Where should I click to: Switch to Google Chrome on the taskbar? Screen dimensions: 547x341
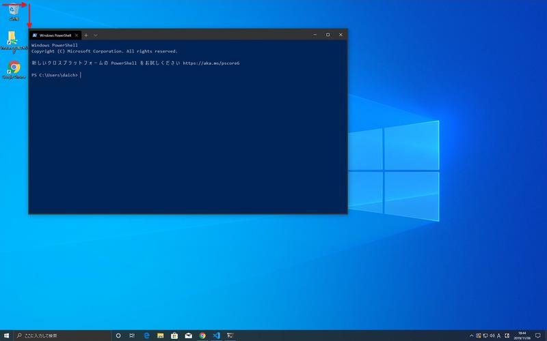[x=202, y=336]
